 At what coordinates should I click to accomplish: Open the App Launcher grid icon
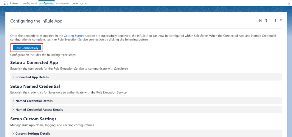pos(6,3)
